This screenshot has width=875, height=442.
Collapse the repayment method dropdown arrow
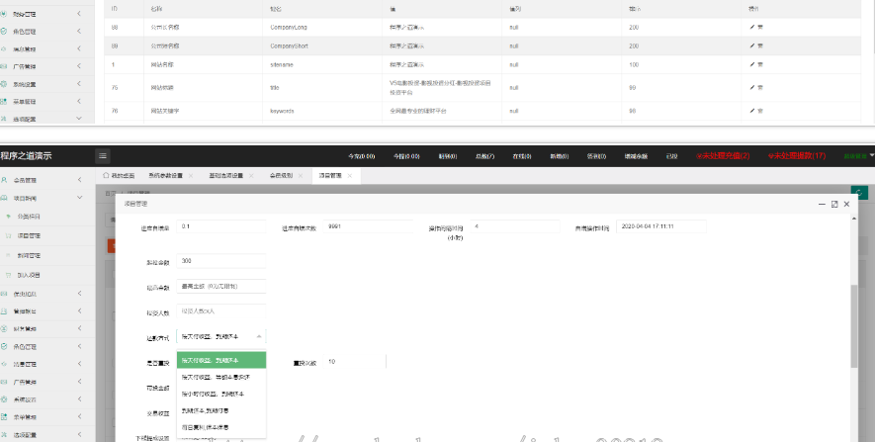[259, 337]
